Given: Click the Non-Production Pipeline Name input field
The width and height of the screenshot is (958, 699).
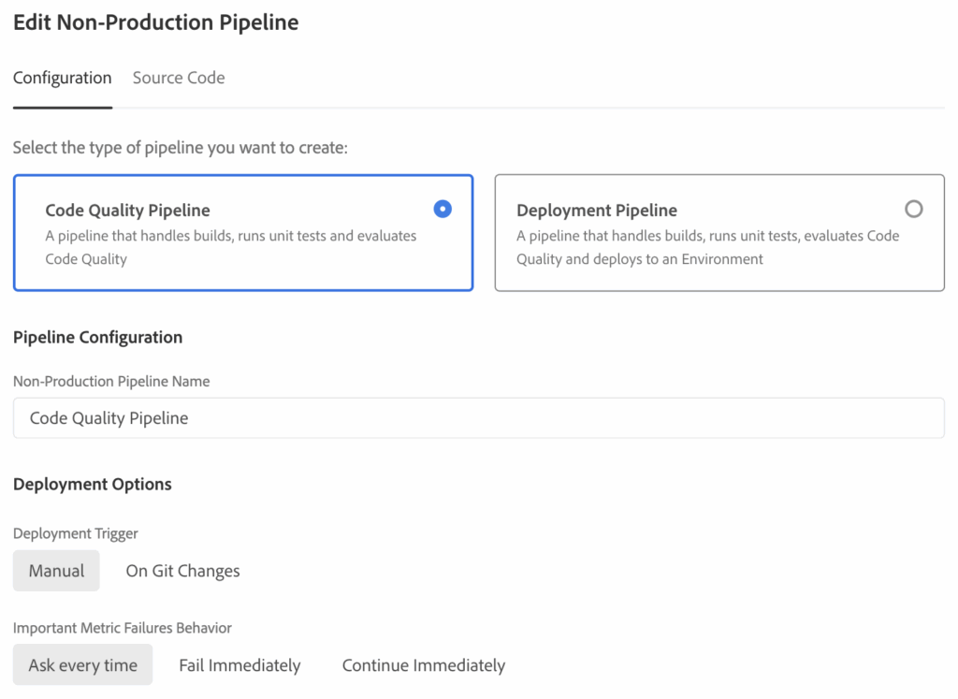Looking at the screenshot, I should 478,418.
